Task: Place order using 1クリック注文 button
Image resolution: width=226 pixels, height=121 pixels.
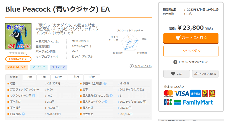Action: pyautogui.click(x=191, y=51)
